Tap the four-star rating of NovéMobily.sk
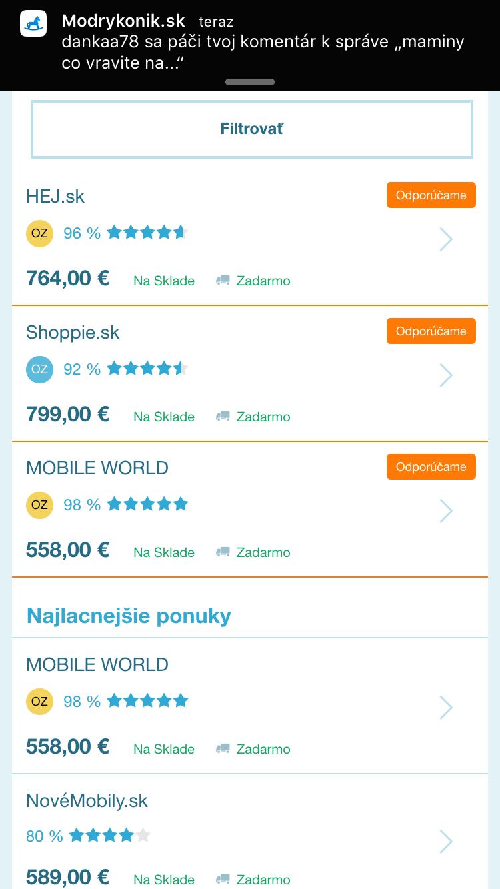 [x=110, y=835]
